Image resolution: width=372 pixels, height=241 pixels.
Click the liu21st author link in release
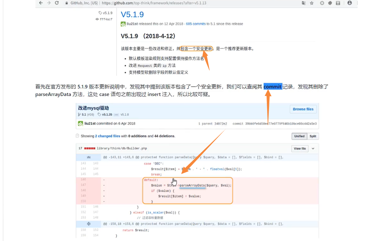point(132,24)
